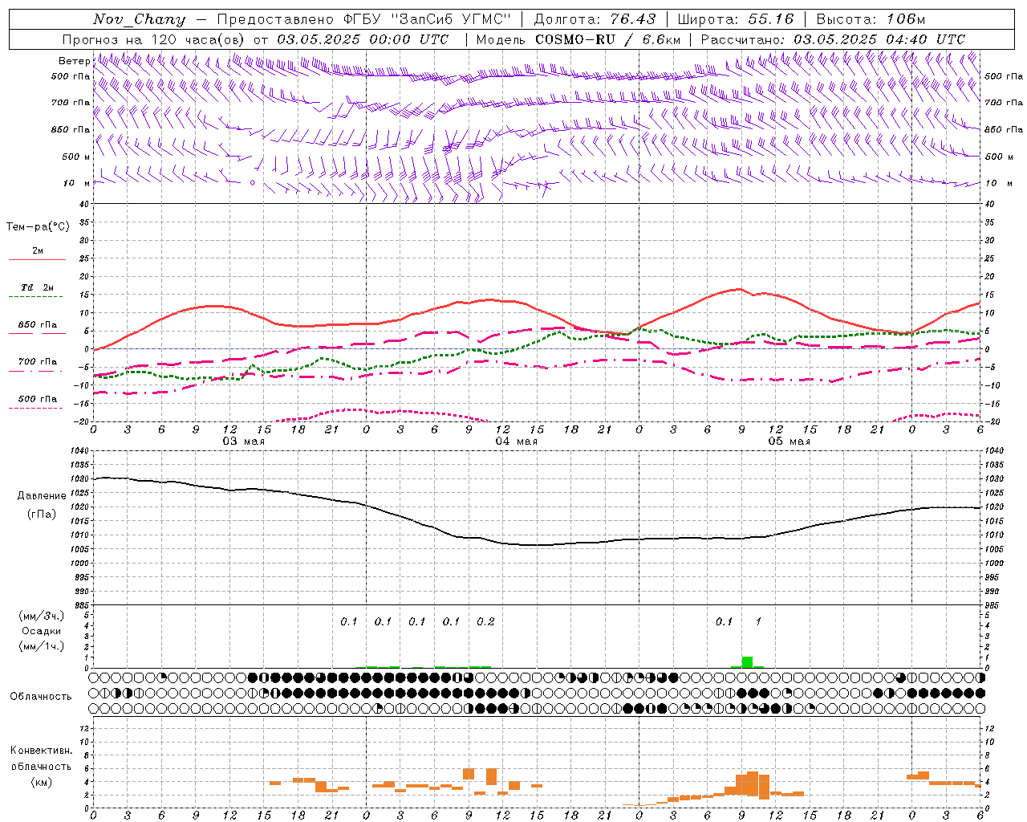The width and height of the screenshot is (1027, 822).
Task: Select the text 'Широта: 55.16'
Action: (736, 19)
